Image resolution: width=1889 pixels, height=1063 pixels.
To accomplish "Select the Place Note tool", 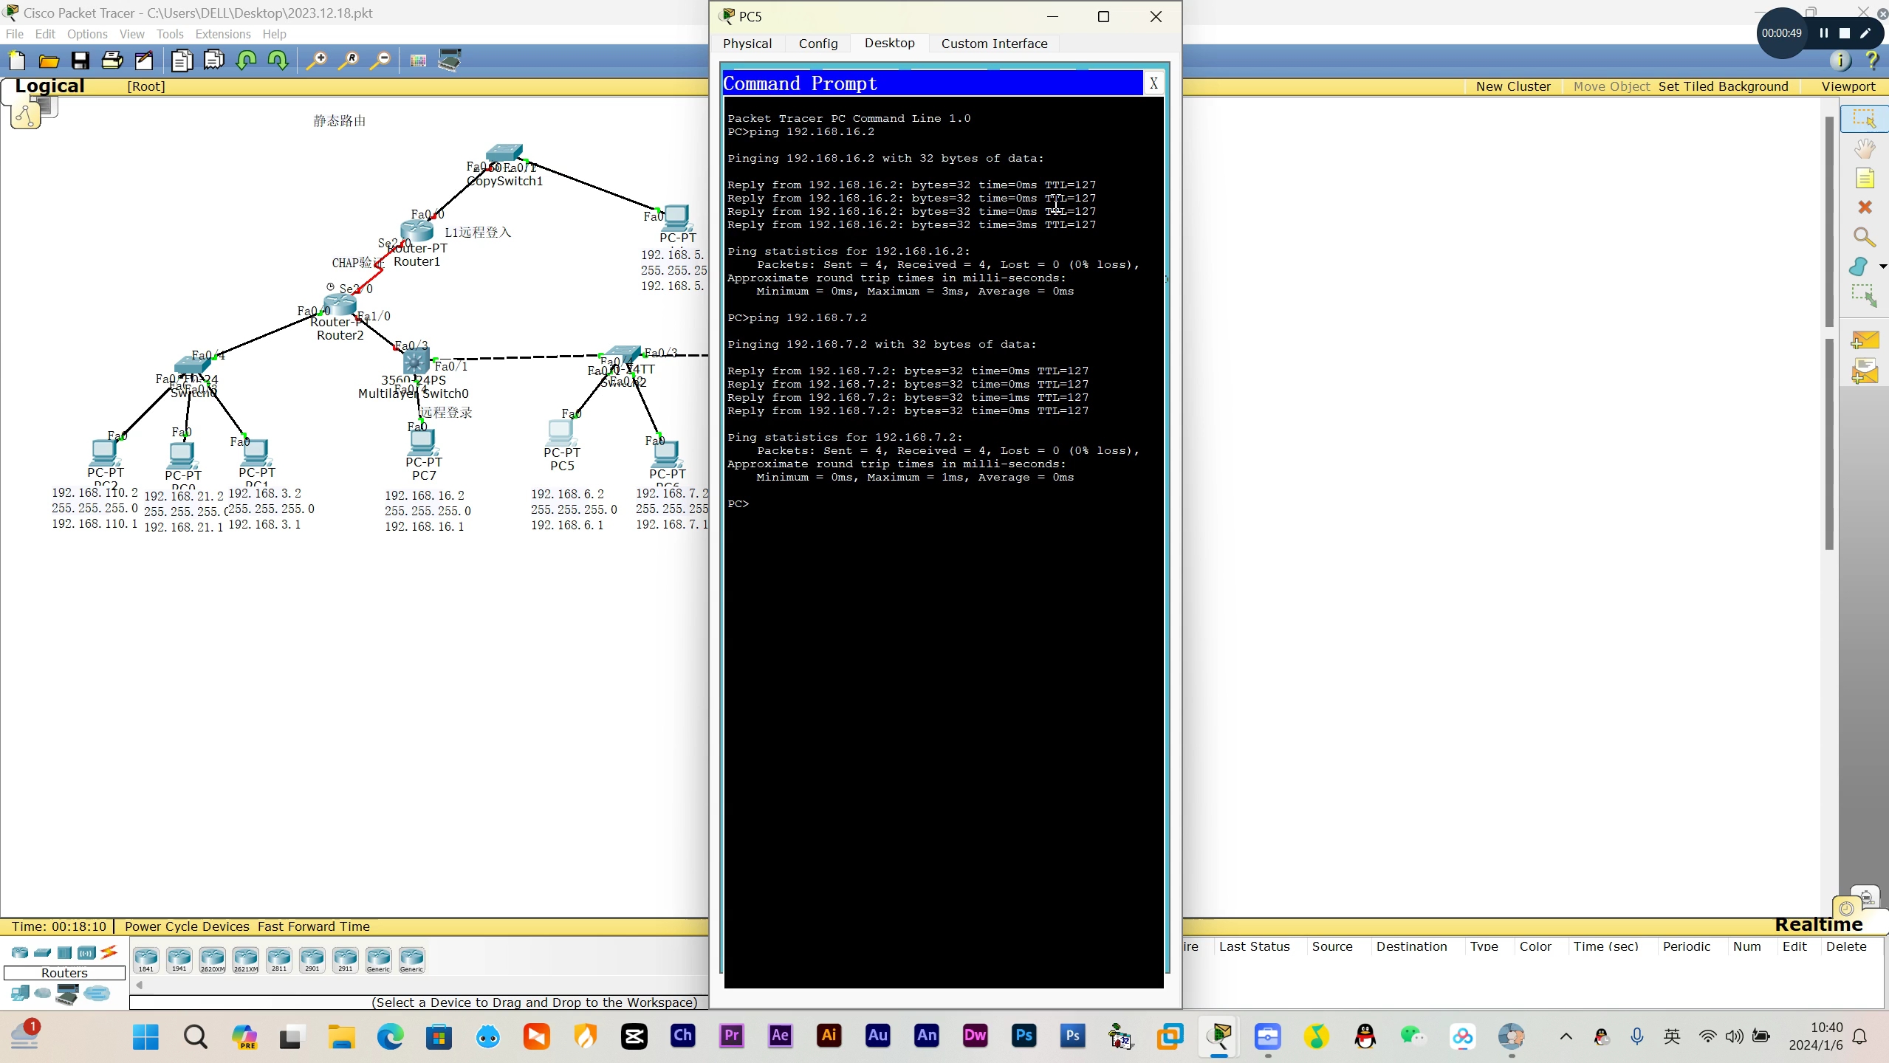I will pos(1865,178).
